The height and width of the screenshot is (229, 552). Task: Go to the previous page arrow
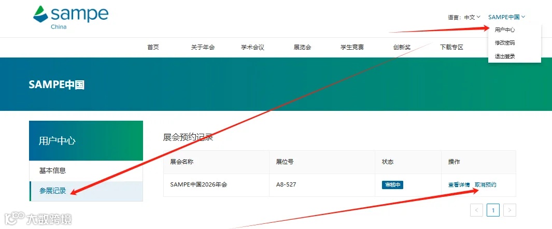coord(476,210)
